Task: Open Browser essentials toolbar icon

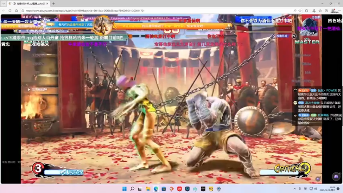Action: click(314, 10)
